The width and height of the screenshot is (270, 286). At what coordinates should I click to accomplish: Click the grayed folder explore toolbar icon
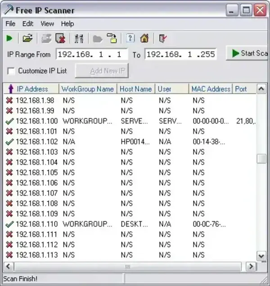97,39
